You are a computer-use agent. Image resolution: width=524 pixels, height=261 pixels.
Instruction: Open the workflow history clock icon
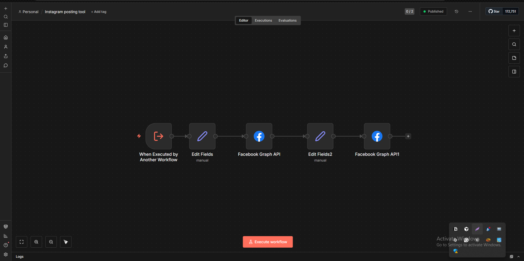[x=456, y=11]
